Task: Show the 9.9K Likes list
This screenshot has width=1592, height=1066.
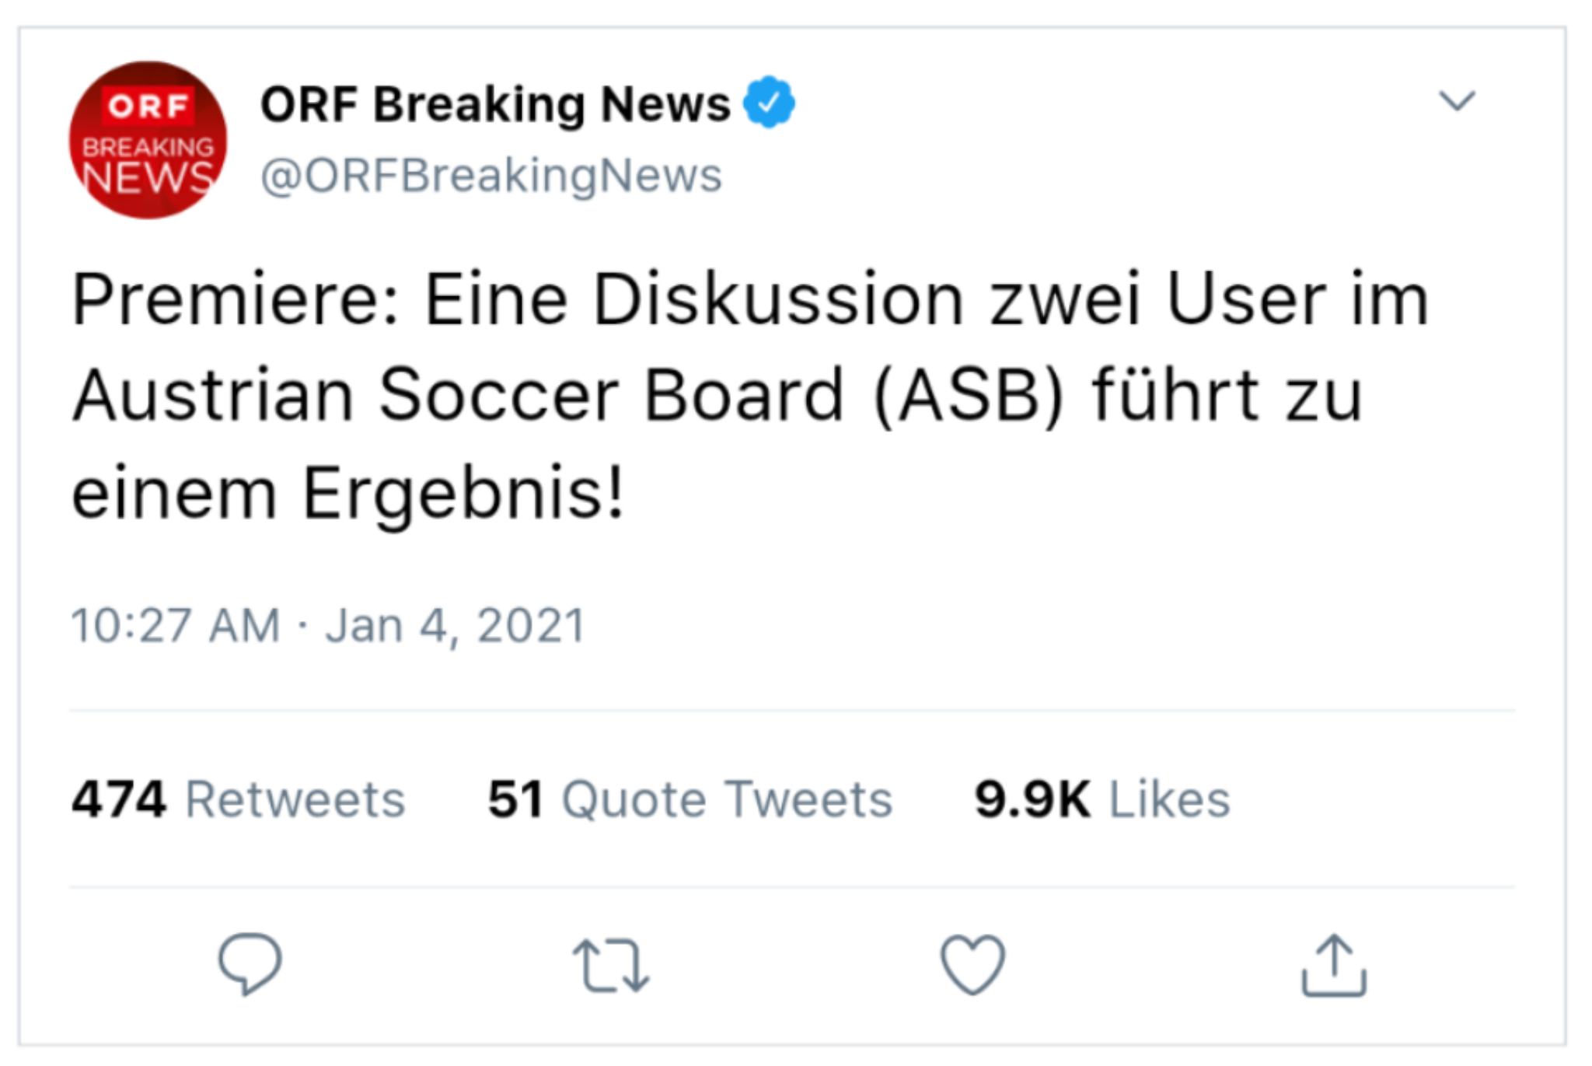Action: point(1102,799)
